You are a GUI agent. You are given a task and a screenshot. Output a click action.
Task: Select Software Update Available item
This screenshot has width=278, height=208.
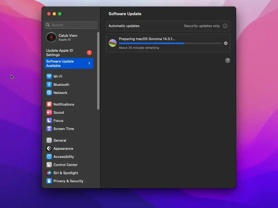tap(69, 63)
